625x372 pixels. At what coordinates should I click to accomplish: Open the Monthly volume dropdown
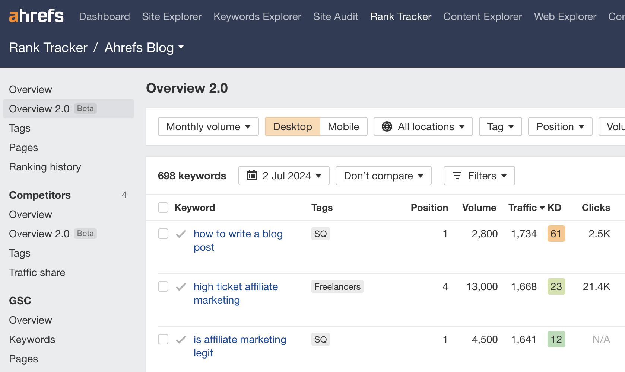pos(208,126)
